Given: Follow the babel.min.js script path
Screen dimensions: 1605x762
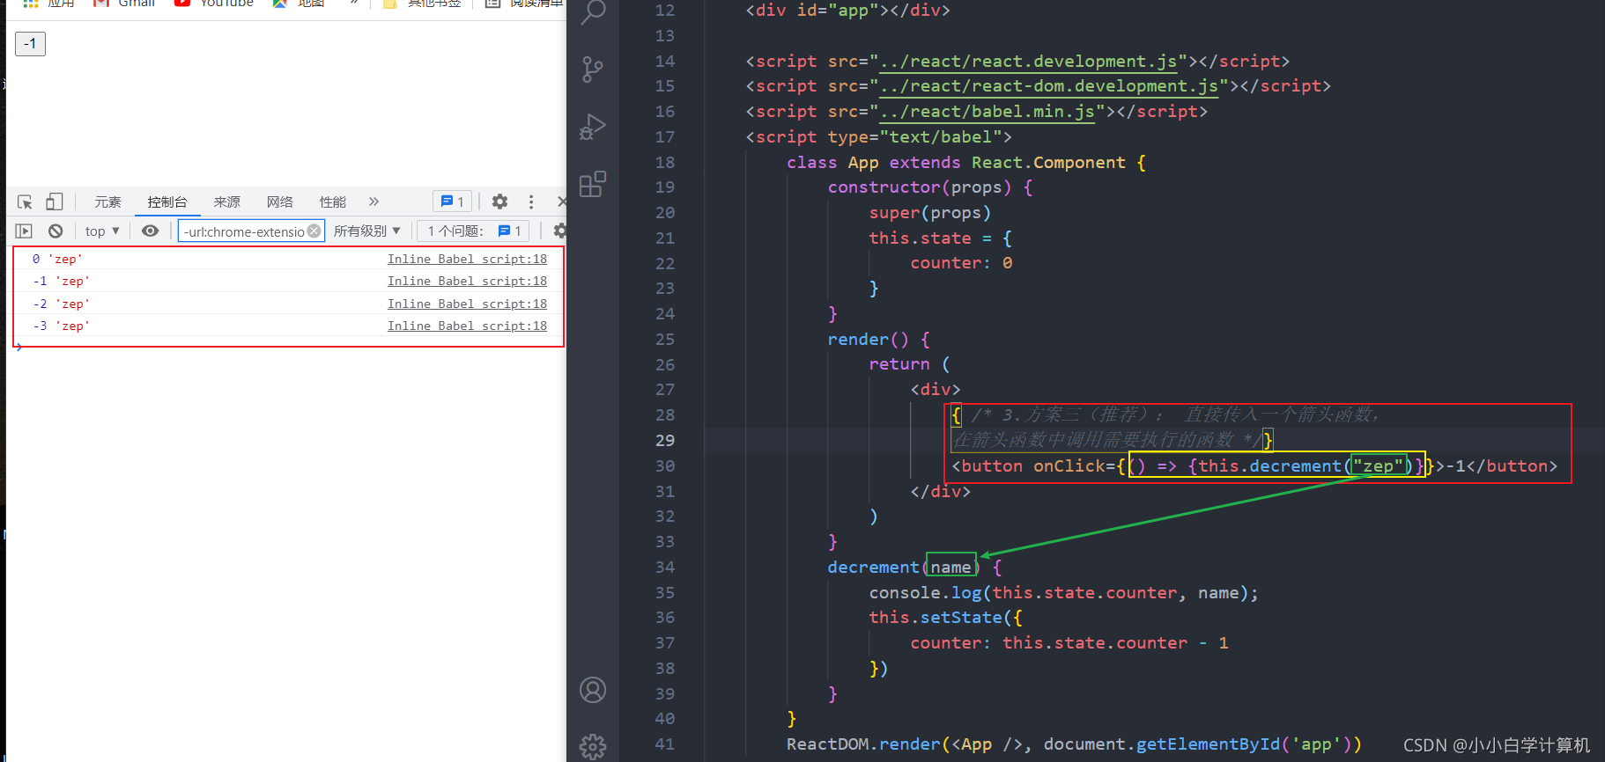Looking at the screenshot, I should (987, 112).
